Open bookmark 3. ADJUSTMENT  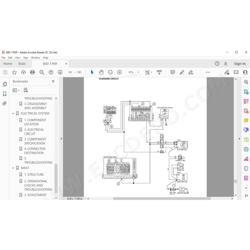pyautogui.click(x=35, y=195)
